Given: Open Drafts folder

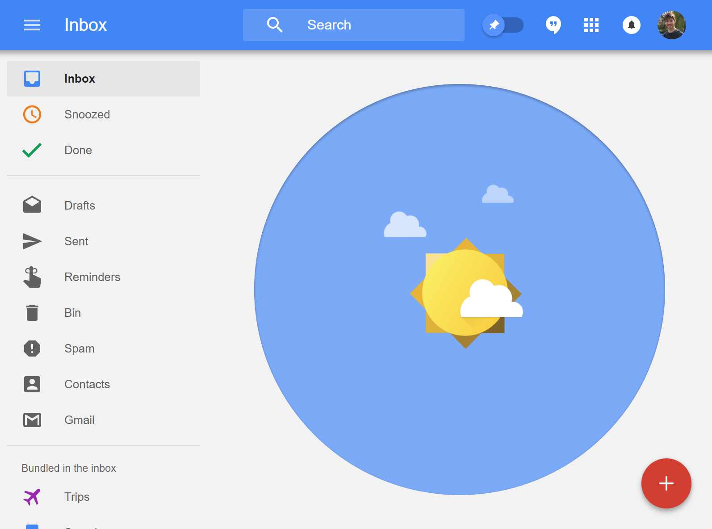Looking at the screenshot, I should (x=80, y=206).
